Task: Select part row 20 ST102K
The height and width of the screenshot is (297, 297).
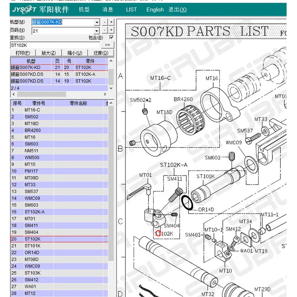Action: [59, 239]
